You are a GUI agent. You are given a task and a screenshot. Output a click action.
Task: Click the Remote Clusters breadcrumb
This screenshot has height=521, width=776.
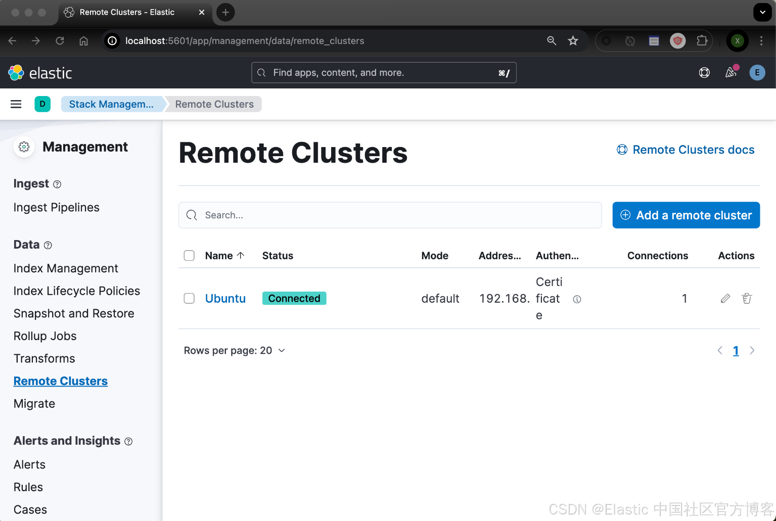point(214,104)
